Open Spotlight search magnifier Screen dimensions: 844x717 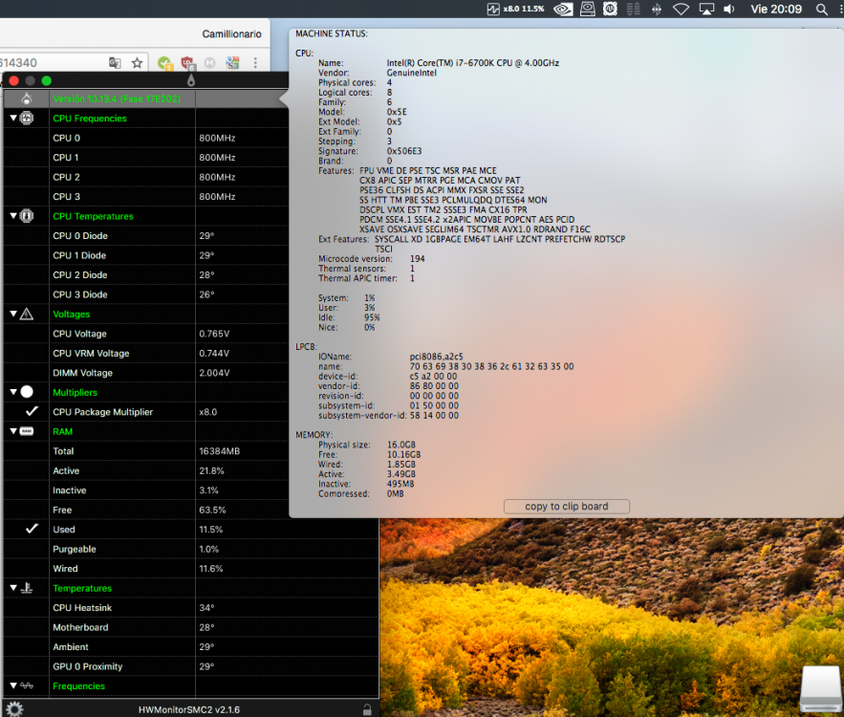[821, 10]
